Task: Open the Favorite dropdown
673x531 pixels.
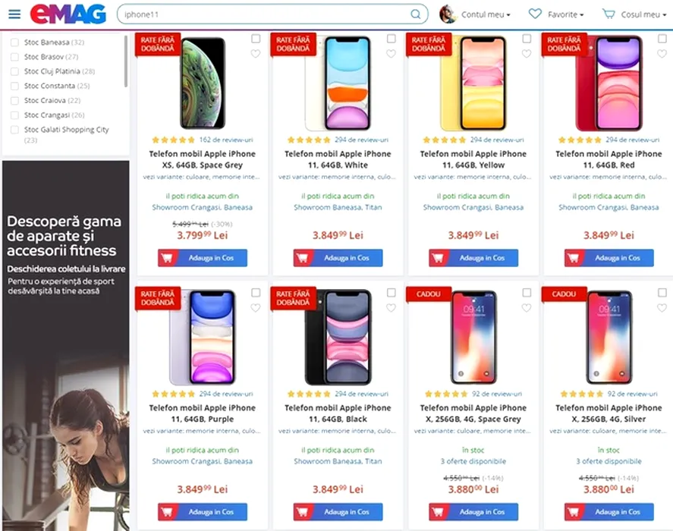Action: click(565, 14)
